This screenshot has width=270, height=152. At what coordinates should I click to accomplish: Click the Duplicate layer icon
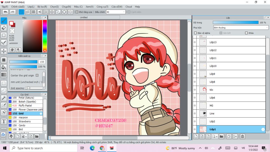[x=229, y=136]
